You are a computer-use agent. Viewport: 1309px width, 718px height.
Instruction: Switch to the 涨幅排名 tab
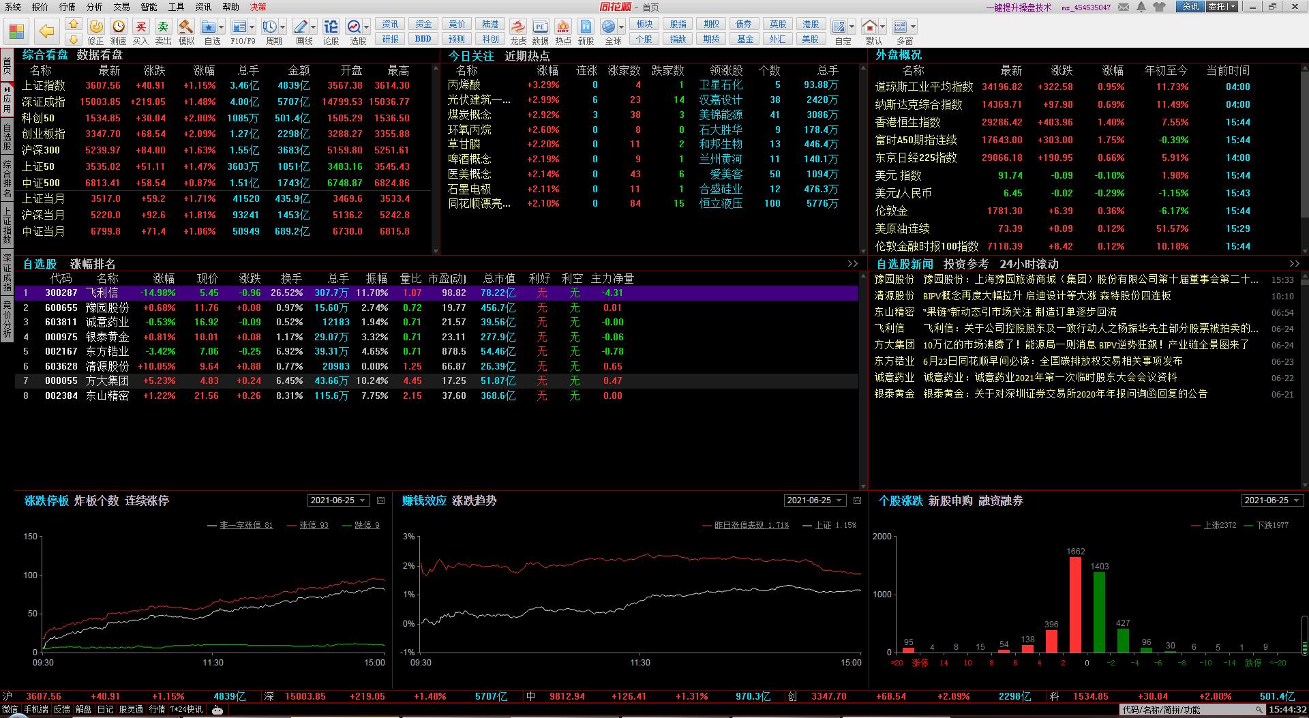tap(93, 264)
